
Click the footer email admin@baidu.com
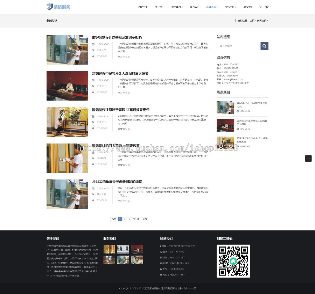pos(180,263)
